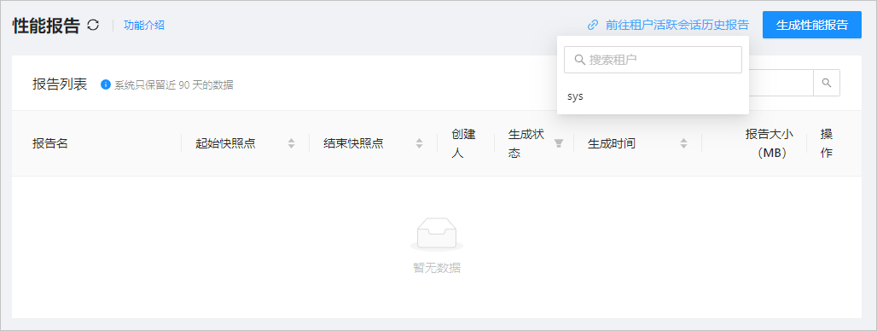Click the 性能报告 page title
This screenshot has width=877, height=331.
(46, 25)
